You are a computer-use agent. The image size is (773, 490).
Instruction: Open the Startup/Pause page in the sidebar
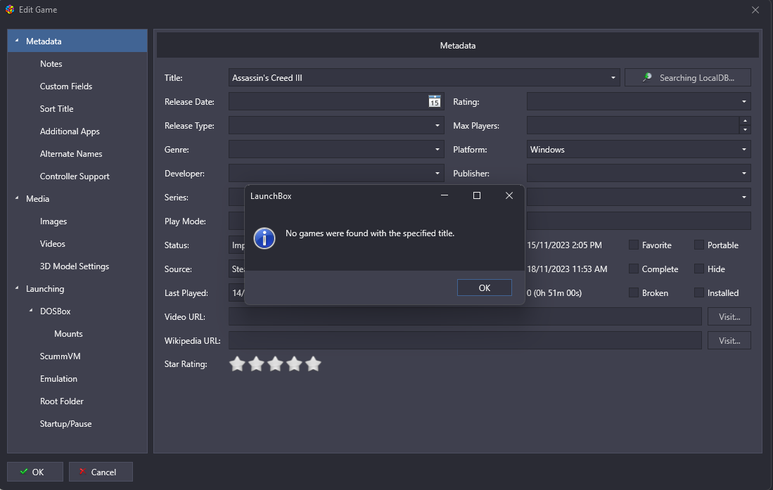click(x=65, y=424)
